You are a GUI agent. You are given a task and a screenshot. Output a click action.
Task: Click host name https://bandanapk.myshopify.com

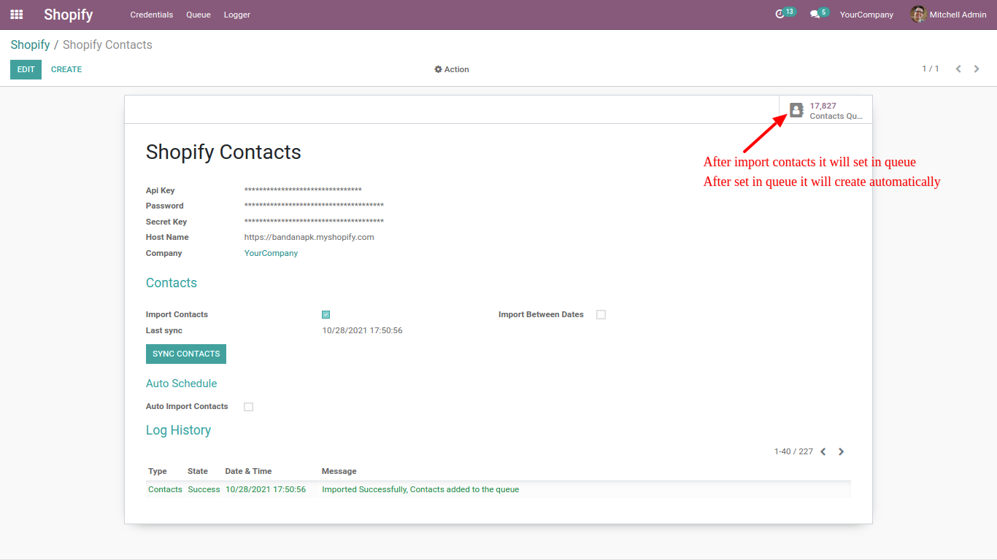pos(309,237)
